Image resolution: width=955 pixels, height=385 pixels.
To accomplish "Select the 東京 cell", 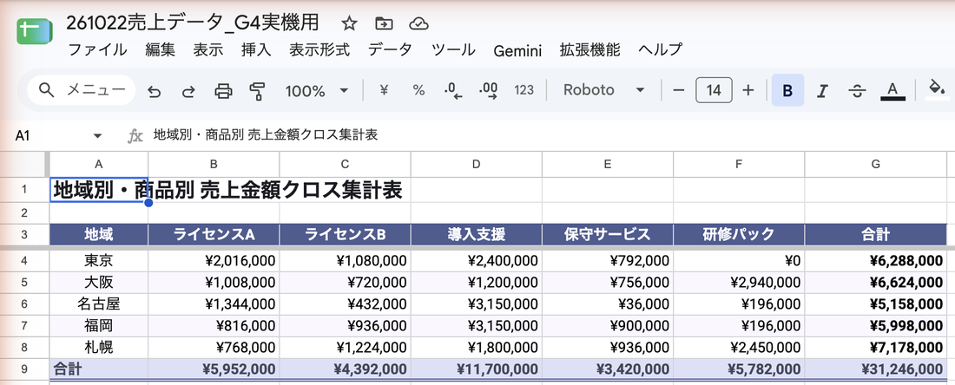I will 99,261.
